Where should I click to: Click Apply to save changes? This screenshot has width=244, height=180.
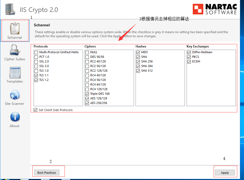tap(225, 172)
